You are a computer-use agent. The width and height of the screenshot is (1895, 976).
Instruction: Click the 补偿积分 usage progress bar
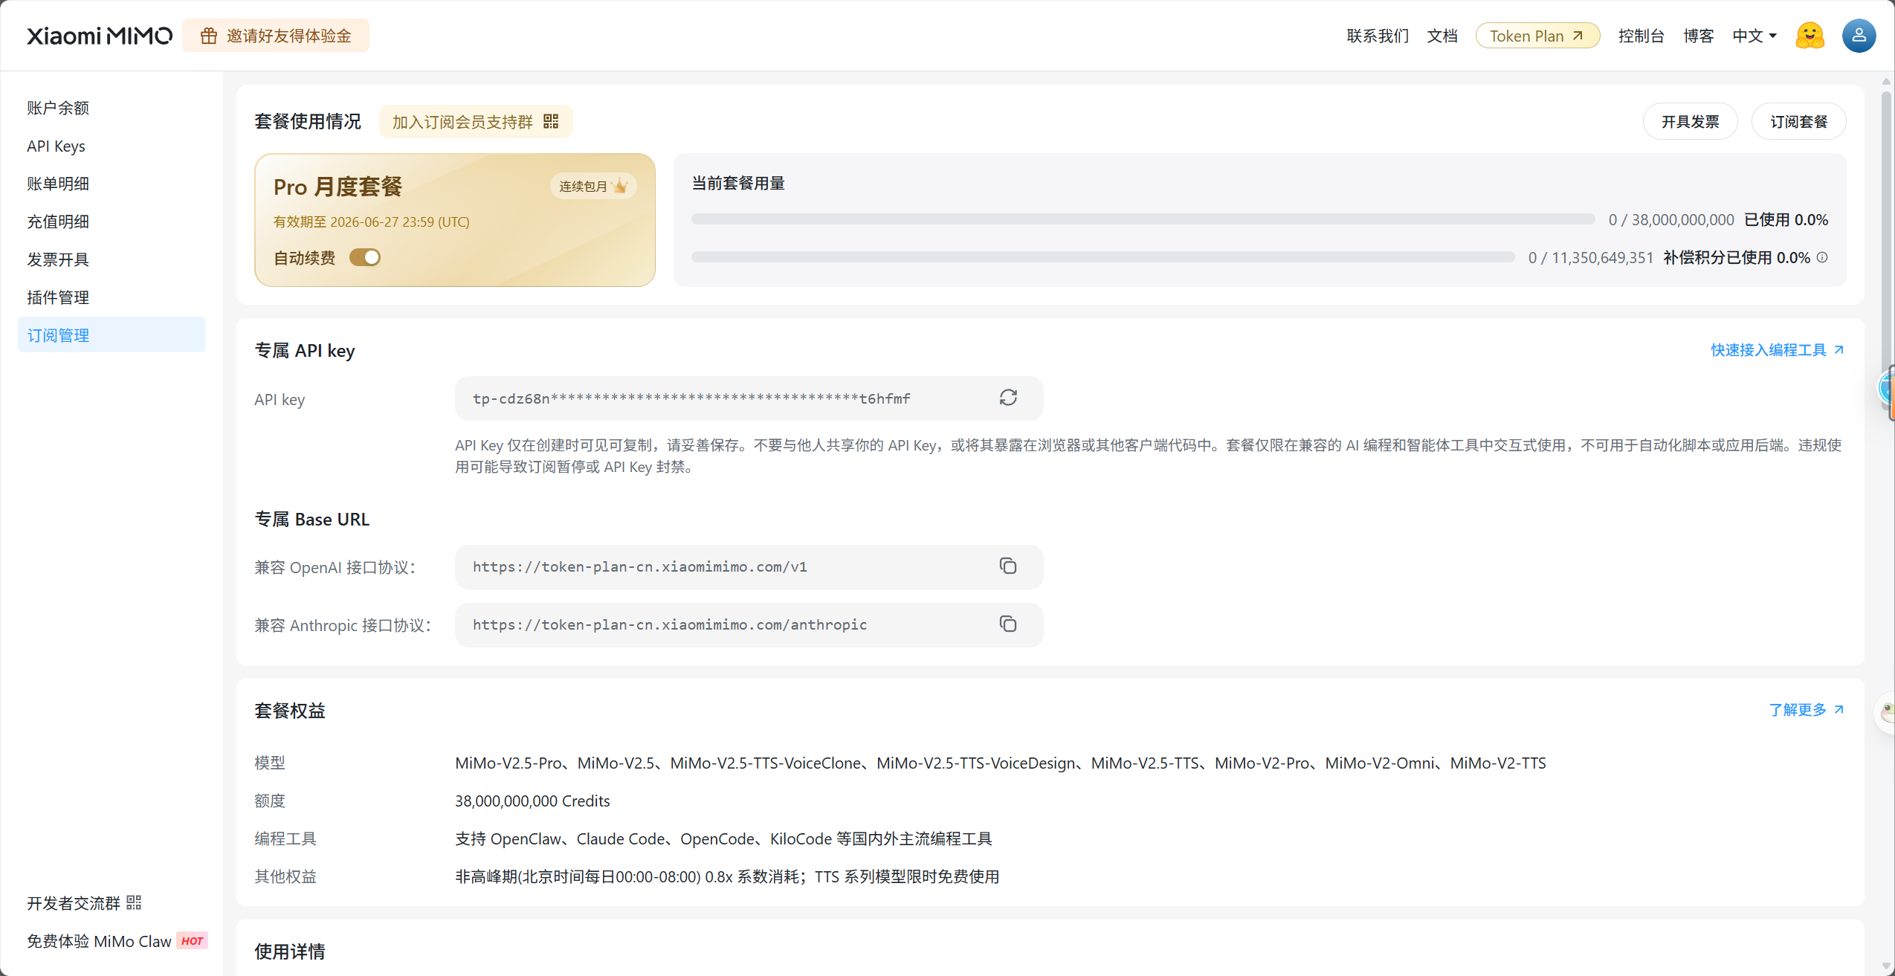(x=1103, y=257)
